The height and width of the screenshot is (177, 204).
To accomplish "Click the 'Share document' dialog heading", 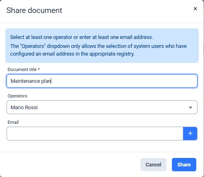I will tap(34, 10).
